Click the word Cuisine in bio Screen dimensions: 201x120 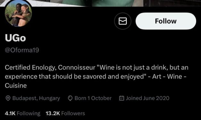click(x=16, y=86)
